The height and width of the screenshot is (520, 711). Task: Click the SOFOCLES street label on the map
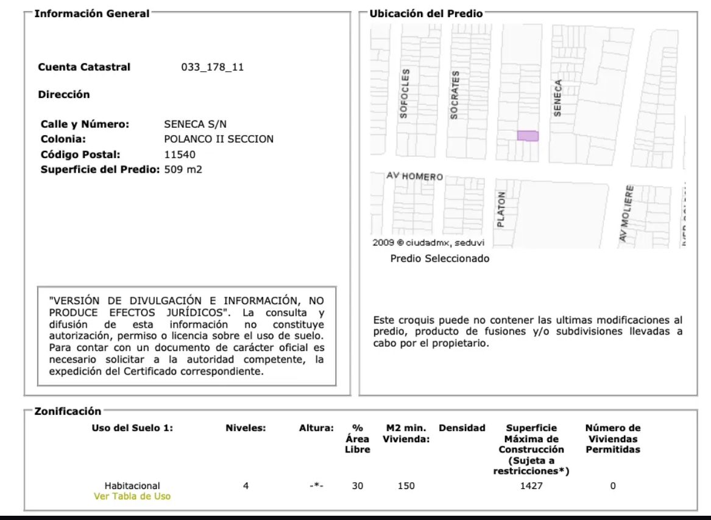[404, 94]
